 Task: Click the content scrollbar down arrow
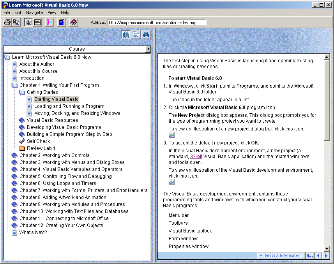click(x=327, y=248)
